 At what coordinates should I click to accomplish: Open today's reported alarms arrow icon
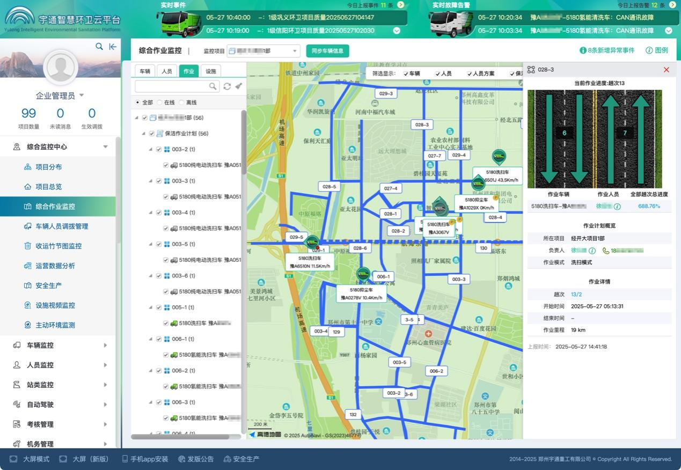(672, 5)
